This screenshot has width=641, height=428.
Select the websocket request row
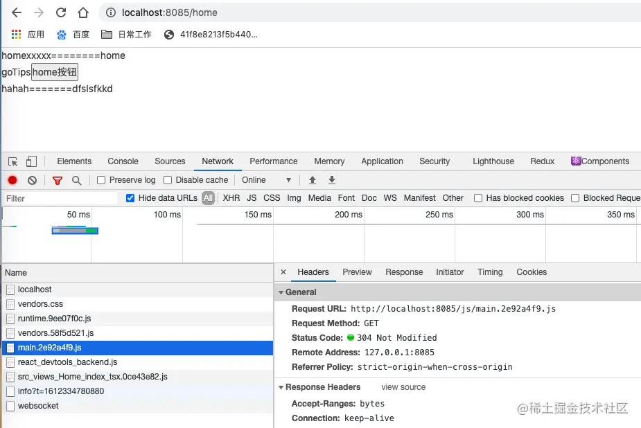(x=137, y=406)
